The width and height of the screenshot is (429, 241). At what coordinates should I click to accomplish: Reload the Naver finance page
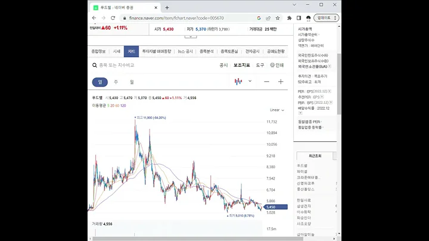point(113,18)
